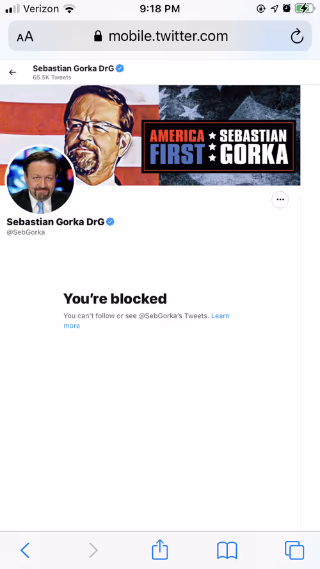Open the three-dot more options button

[x=280, y=199]
